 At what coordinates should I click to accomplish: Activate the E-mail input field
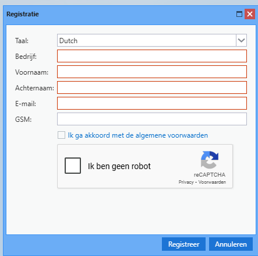(152, 103)
